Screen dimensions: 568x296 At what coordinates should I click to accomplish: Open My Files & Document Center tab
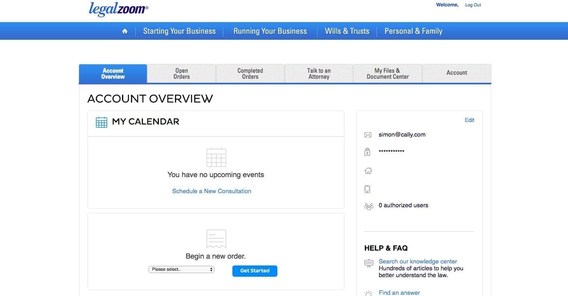388,73
